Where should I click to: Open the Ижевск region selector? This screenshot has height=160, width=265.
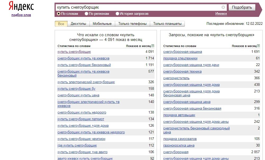pyautogui.click(x=221, y=14)
